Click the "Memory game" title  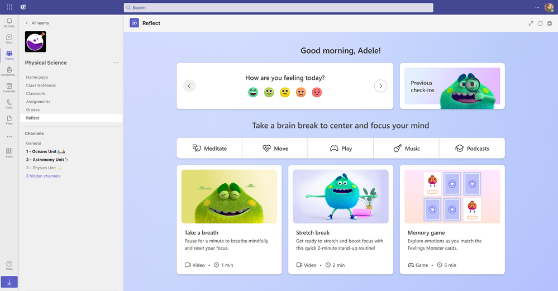point(426,233)
